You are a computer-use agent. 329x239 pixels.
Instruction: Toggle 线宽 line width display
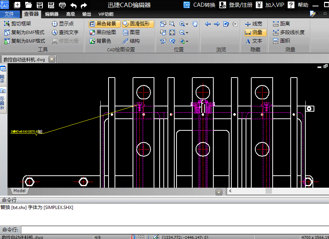point(254,24)
